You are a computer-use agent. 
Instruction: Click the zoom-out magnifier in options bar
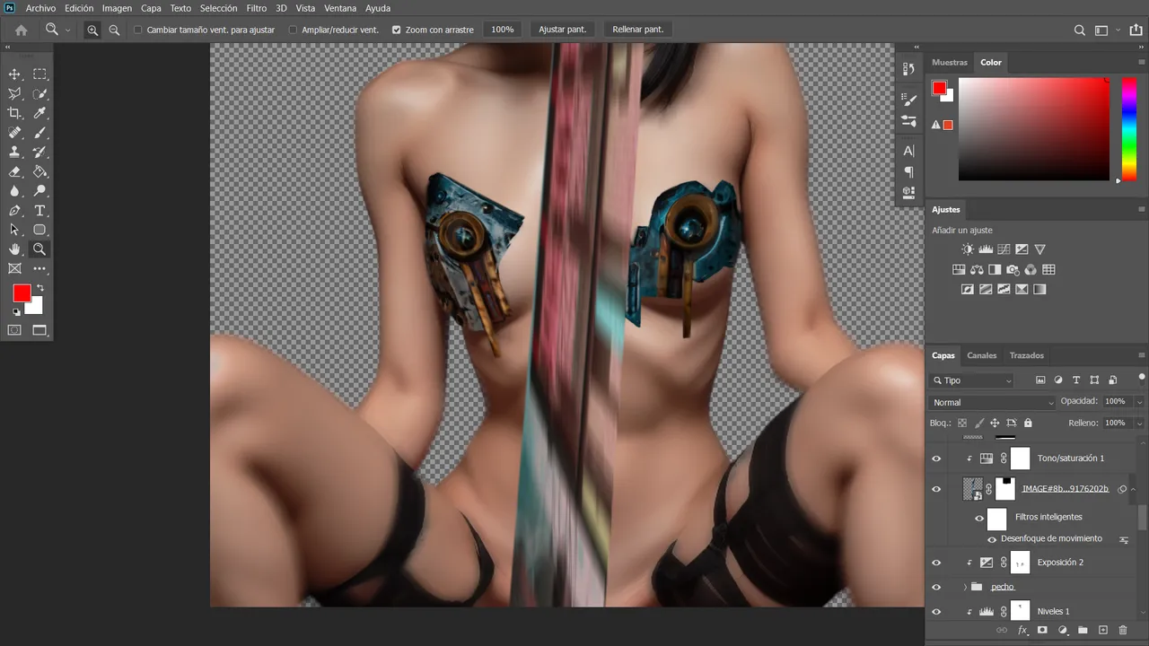[114, 30]
